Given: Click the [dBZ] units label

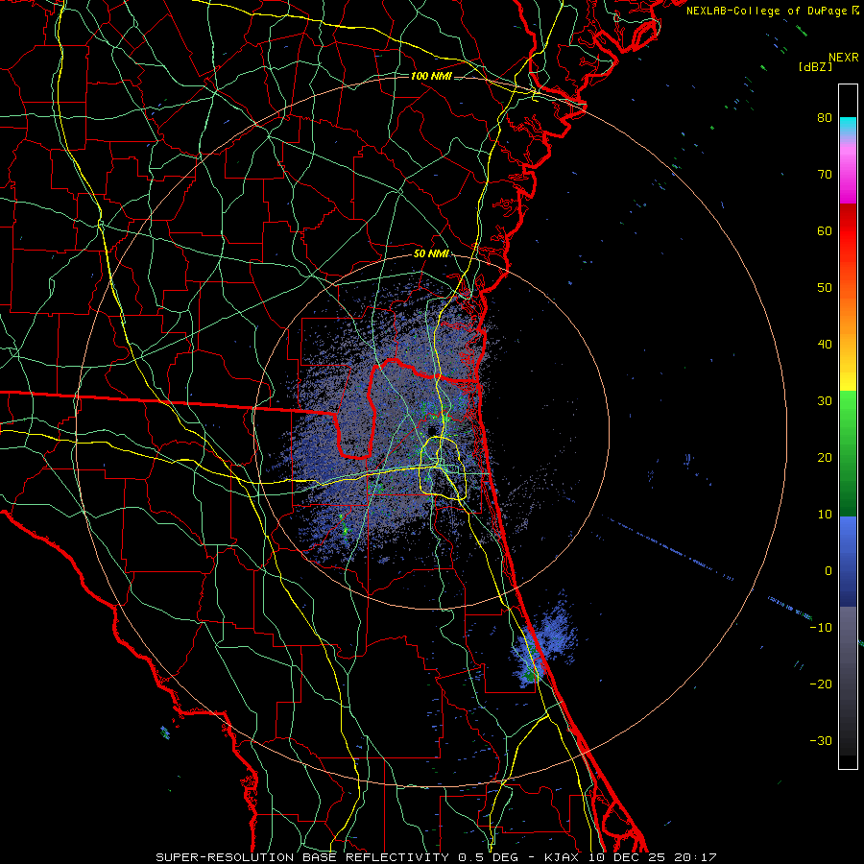Looking at the screenshot, I should coord(815,67).
